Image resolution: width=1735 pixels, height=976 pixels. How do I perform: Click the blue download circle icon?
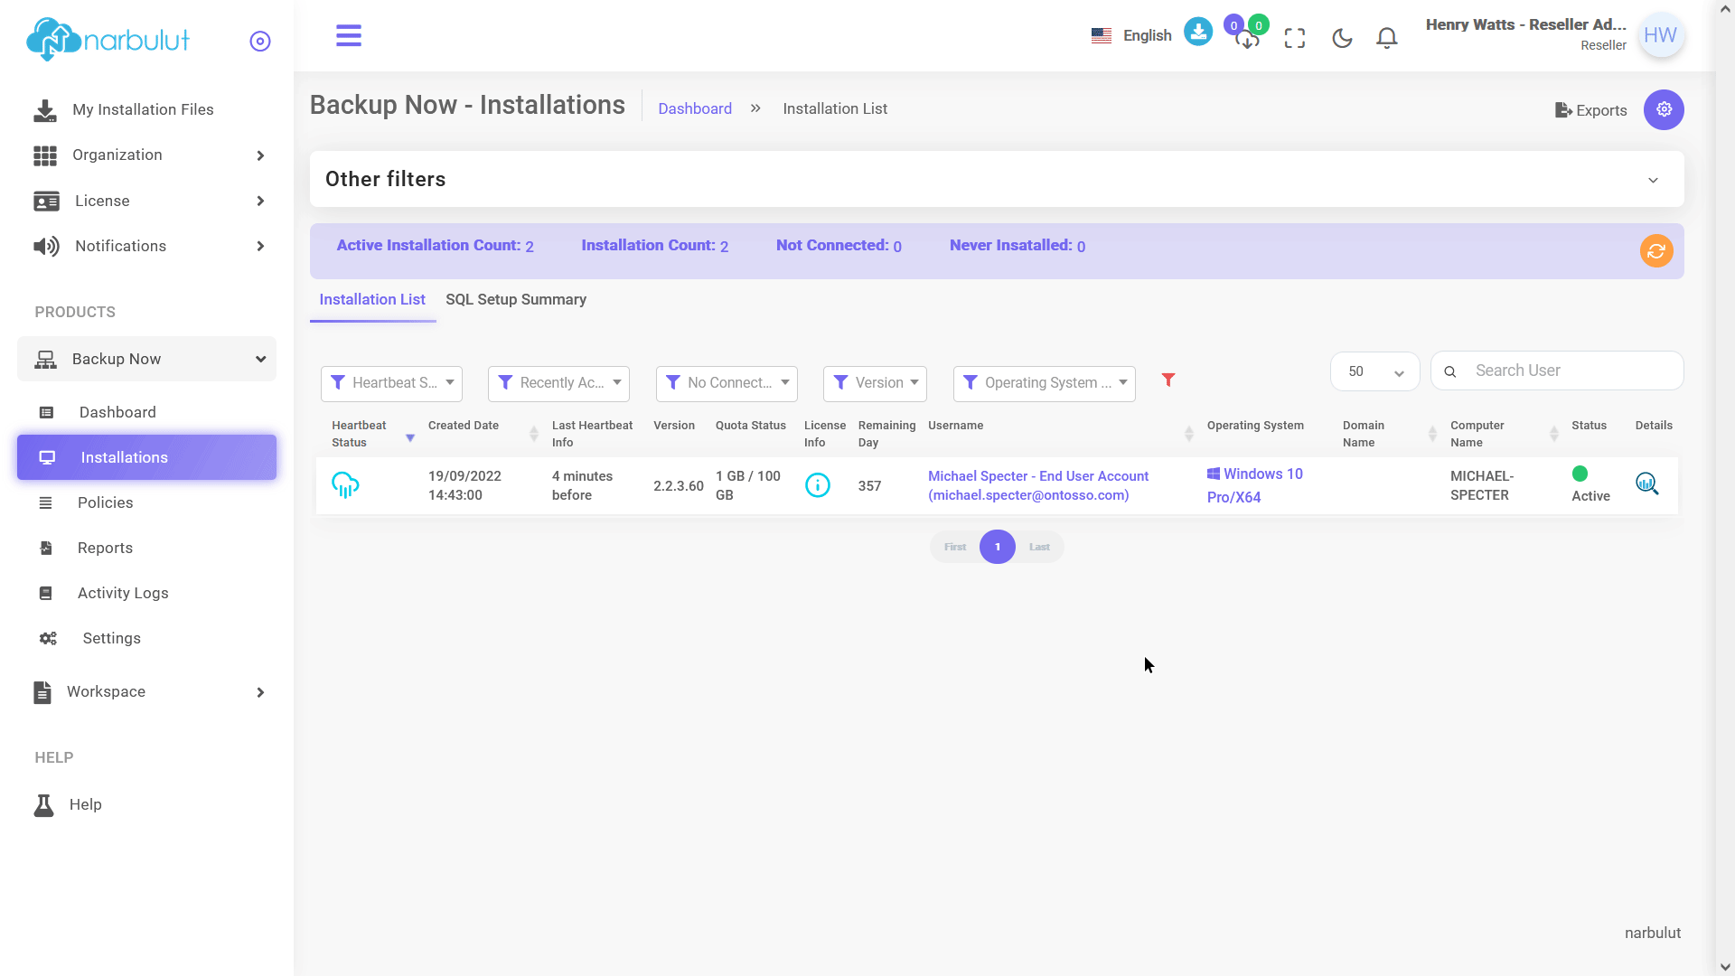point(1198,32)
